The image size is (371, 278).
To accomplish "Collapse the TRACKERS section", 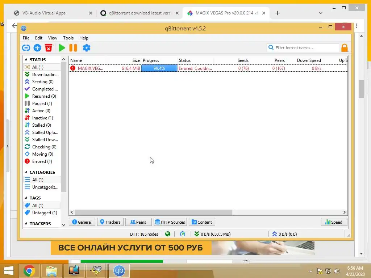I will [26, 224].
